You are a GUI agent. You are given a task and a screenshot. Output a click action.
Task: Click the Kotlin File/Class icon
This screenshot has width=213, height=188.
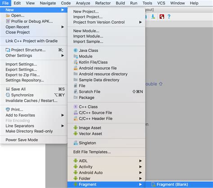pos(75,62)
